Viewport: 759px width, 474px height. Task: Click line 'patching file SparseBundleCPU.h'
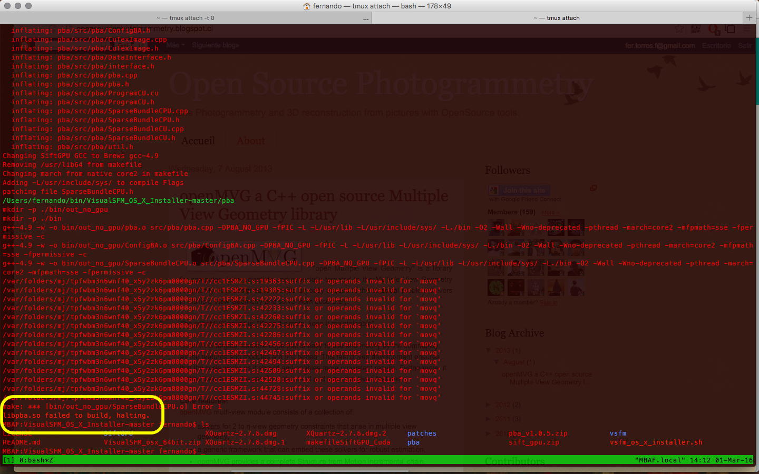pyautogui.click(x=67, y=192)
